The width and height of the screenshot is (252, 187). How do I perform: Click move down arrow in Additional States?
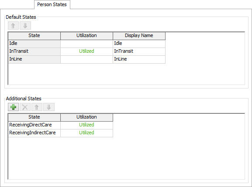[49, 107]
